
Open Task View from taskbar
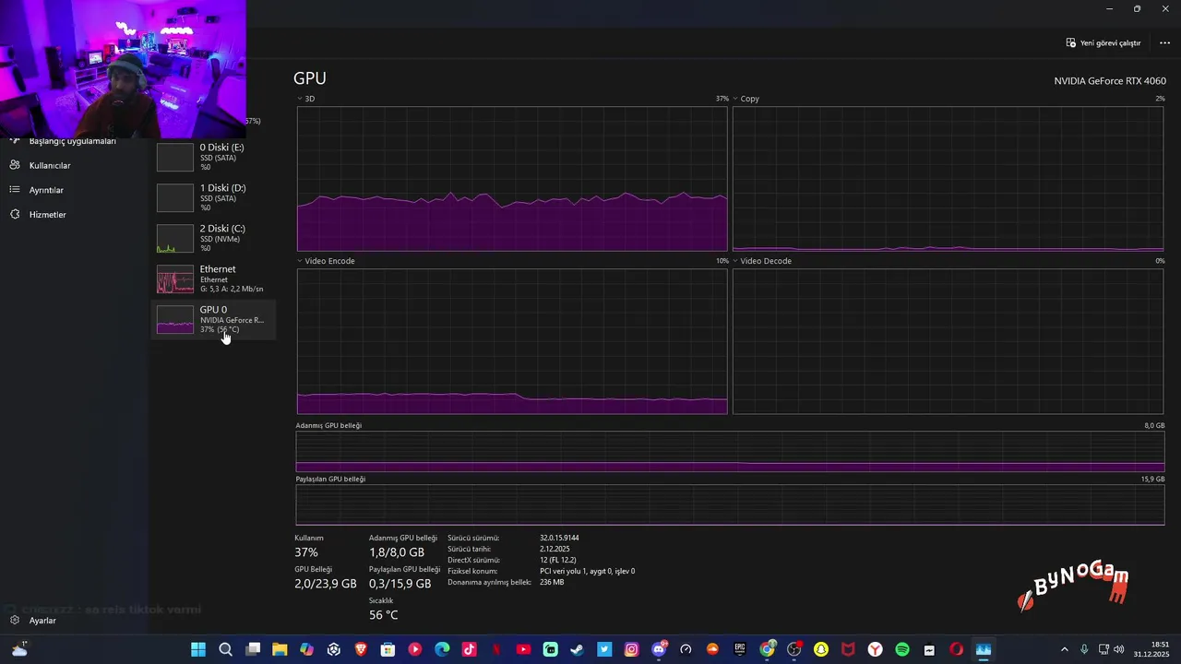[253, 649]
